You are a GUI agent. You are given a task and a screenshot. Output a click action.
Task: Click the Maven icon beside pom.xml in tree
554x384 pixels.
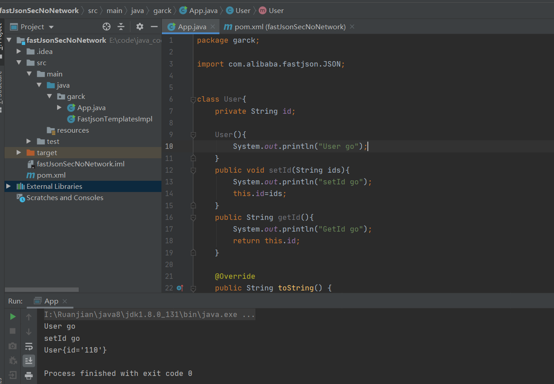[31, 175]
